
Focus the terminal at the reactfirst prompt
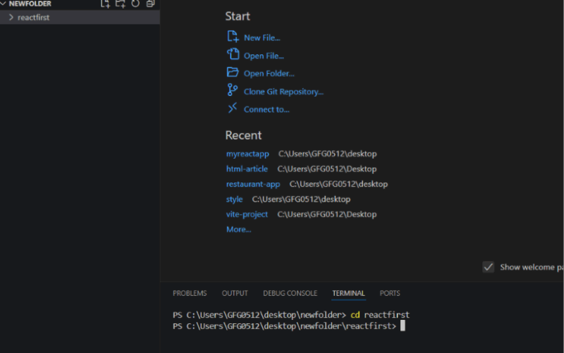pyautogui.click(x=403, y=326)
